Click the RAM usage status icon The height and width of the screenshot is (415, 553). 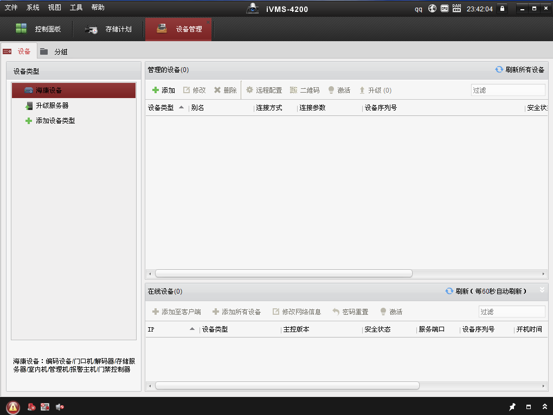tap(456, 9)
